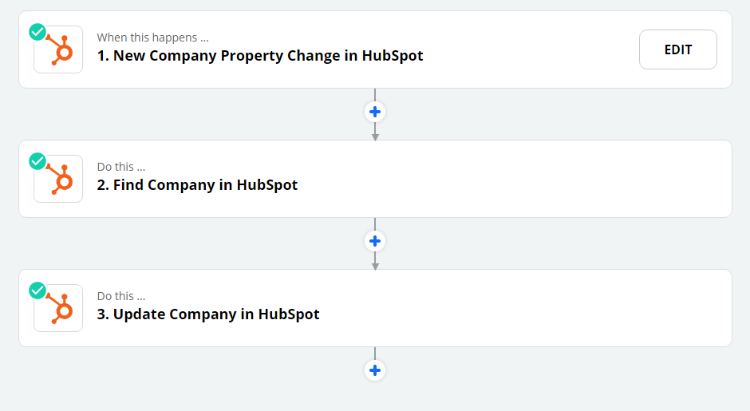Click the HubSpot icon on Find Company step
This screenshot has width=750, height=411.
[x=59, y=180]
